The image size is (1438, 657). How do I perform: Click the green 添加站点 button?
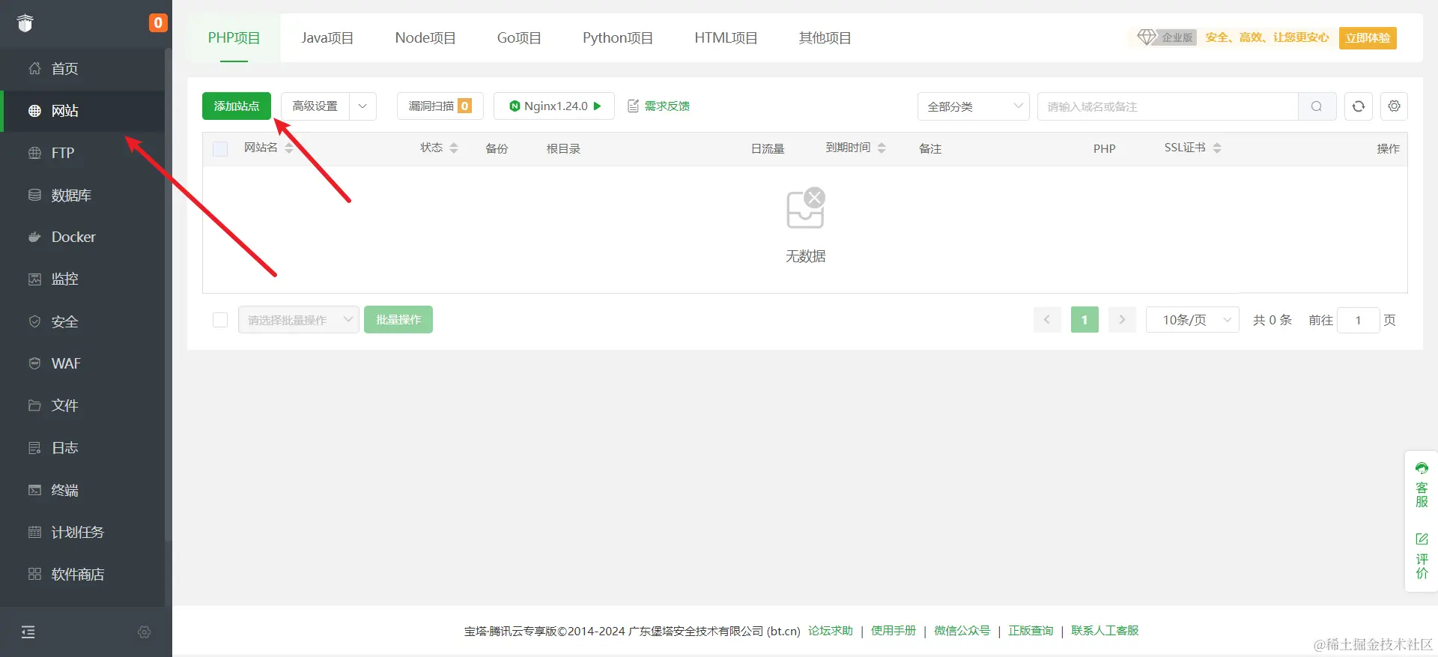tap(237, 106)
